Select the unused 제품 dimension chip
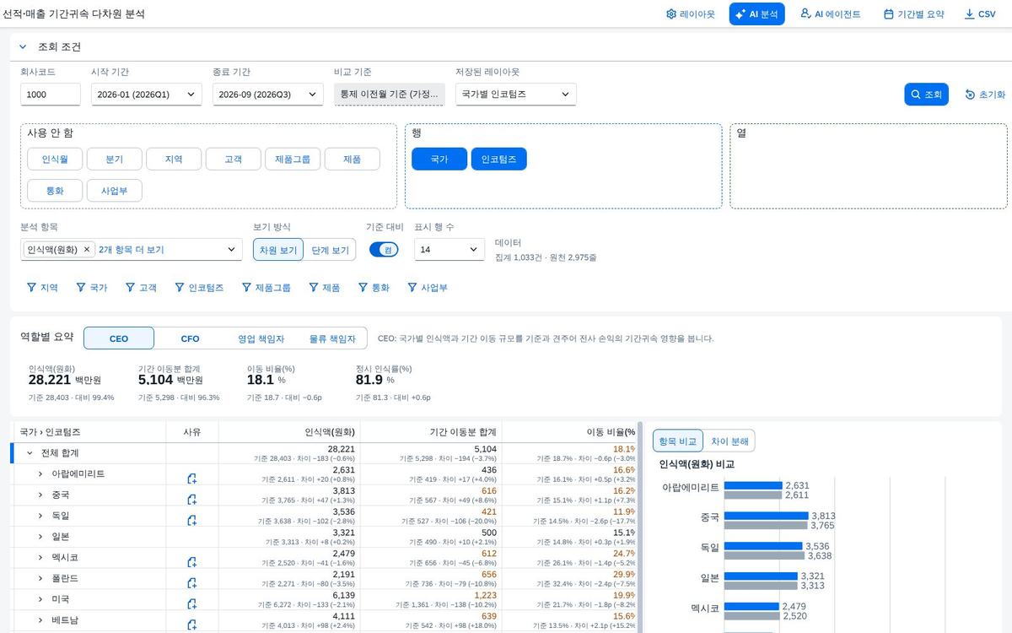1012x633 pixels. click(x=352, y=159)
